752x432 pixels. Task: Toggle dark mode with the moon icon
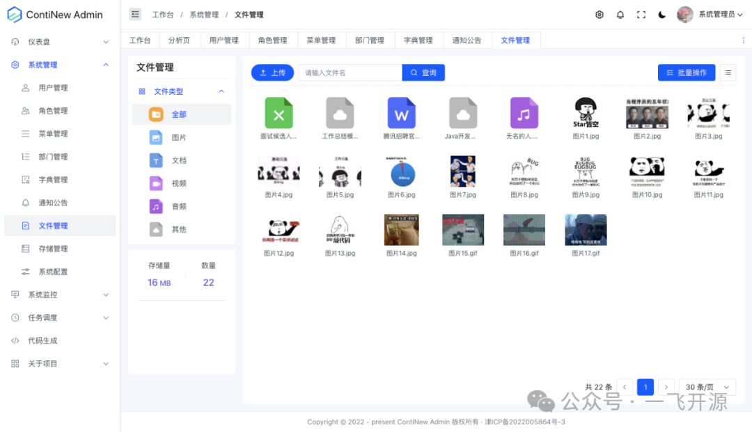(x=661, y=14)
